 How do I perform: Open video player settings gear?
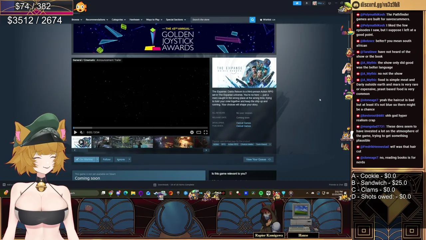pyautogui.click(x=192, y=132)
